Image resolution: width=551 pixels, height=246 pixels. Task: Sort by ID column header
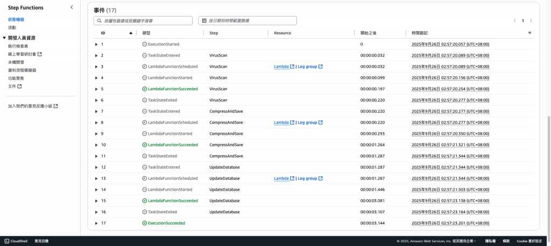(103, 33)
